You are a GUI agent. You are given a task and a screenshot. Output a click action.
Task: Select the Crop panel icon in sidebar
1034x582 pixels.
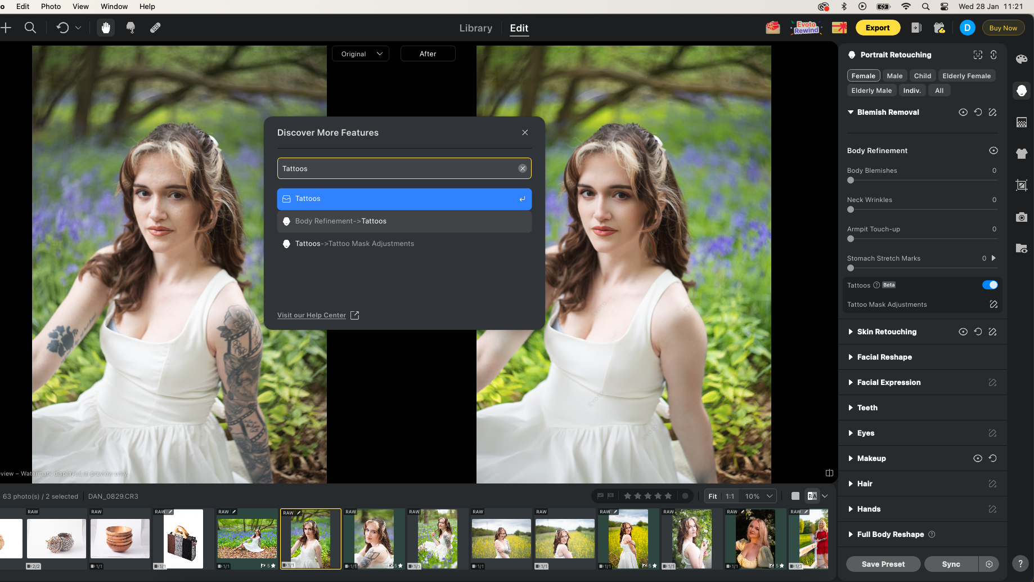pos(1022,185)
